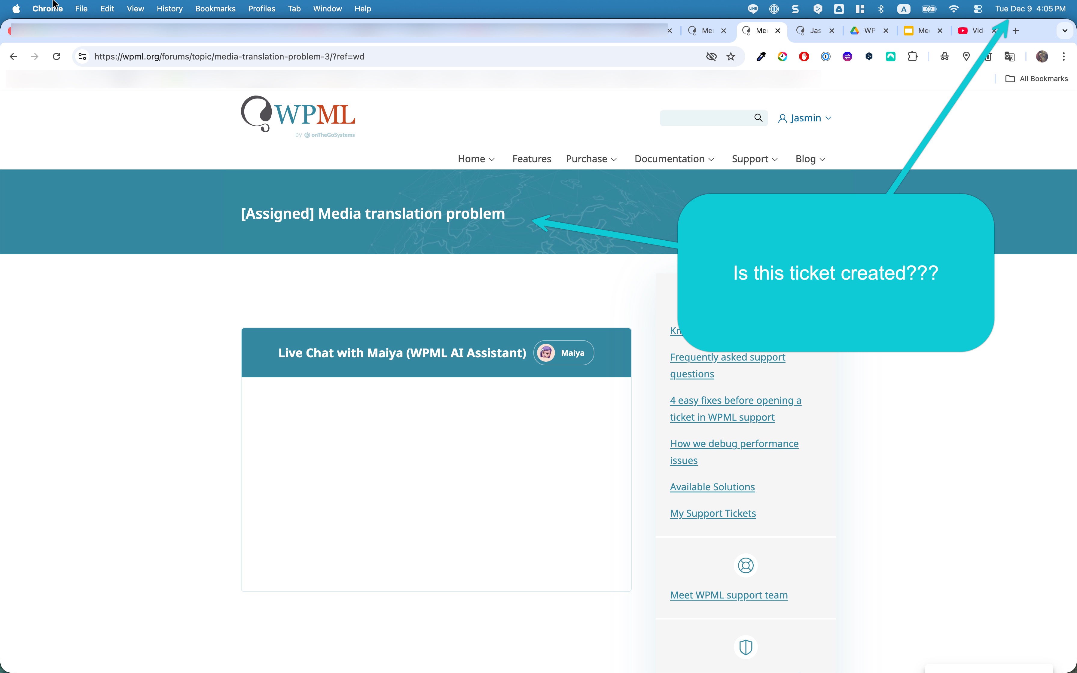The height and width of the screenshot is (673, 1077).
Task: Switch to the Vid YouTube tab
Action: [972, 31]
